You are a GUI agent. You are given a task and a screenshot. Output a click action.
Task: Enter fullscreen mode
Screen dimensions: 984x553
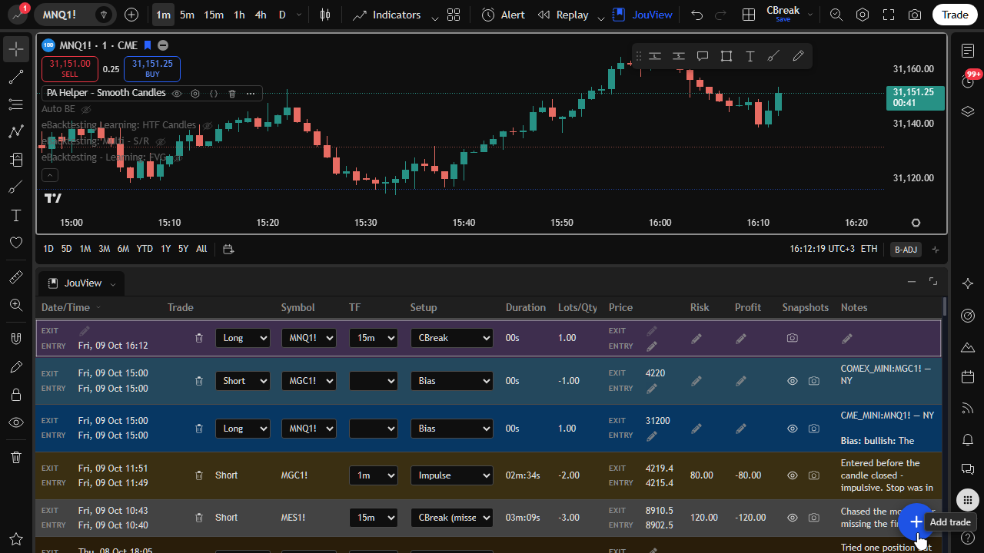coord(889,15)
